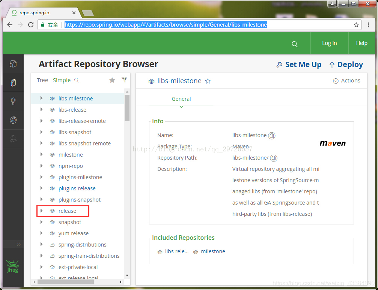Expand the libs-release tree node
Image resolution: width=378 pixels, height=290 pixels.
[41, 109]
